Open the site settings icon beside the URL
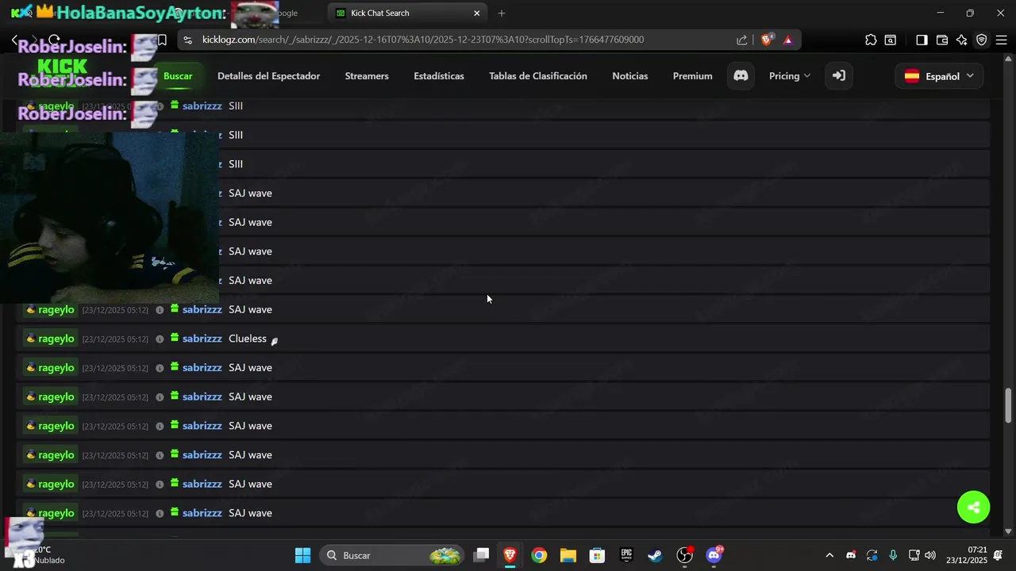This screenshot has height=571, width=1016. click(187, 40)
